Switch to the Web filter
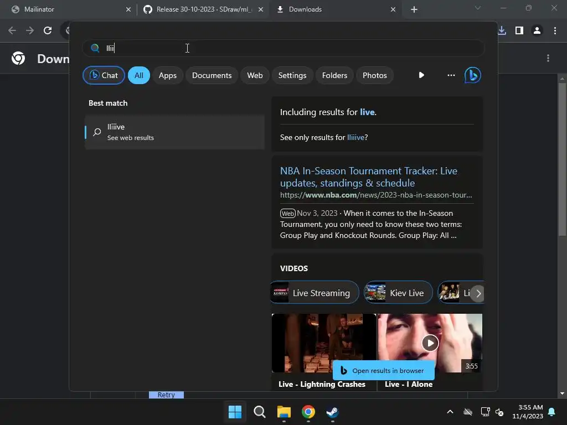Screen dimensions: 567x425 (x=255, y=75)
